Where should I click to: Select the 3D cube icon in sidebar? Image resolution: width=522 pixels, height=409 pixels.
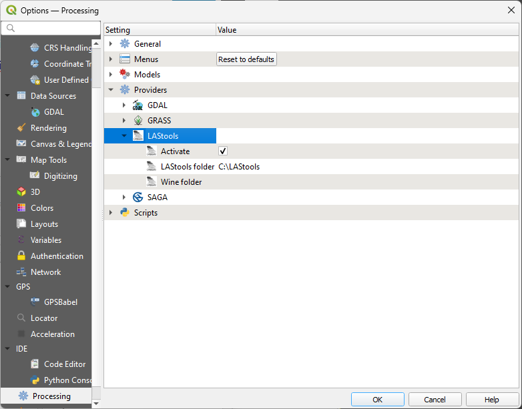[21, 191]
